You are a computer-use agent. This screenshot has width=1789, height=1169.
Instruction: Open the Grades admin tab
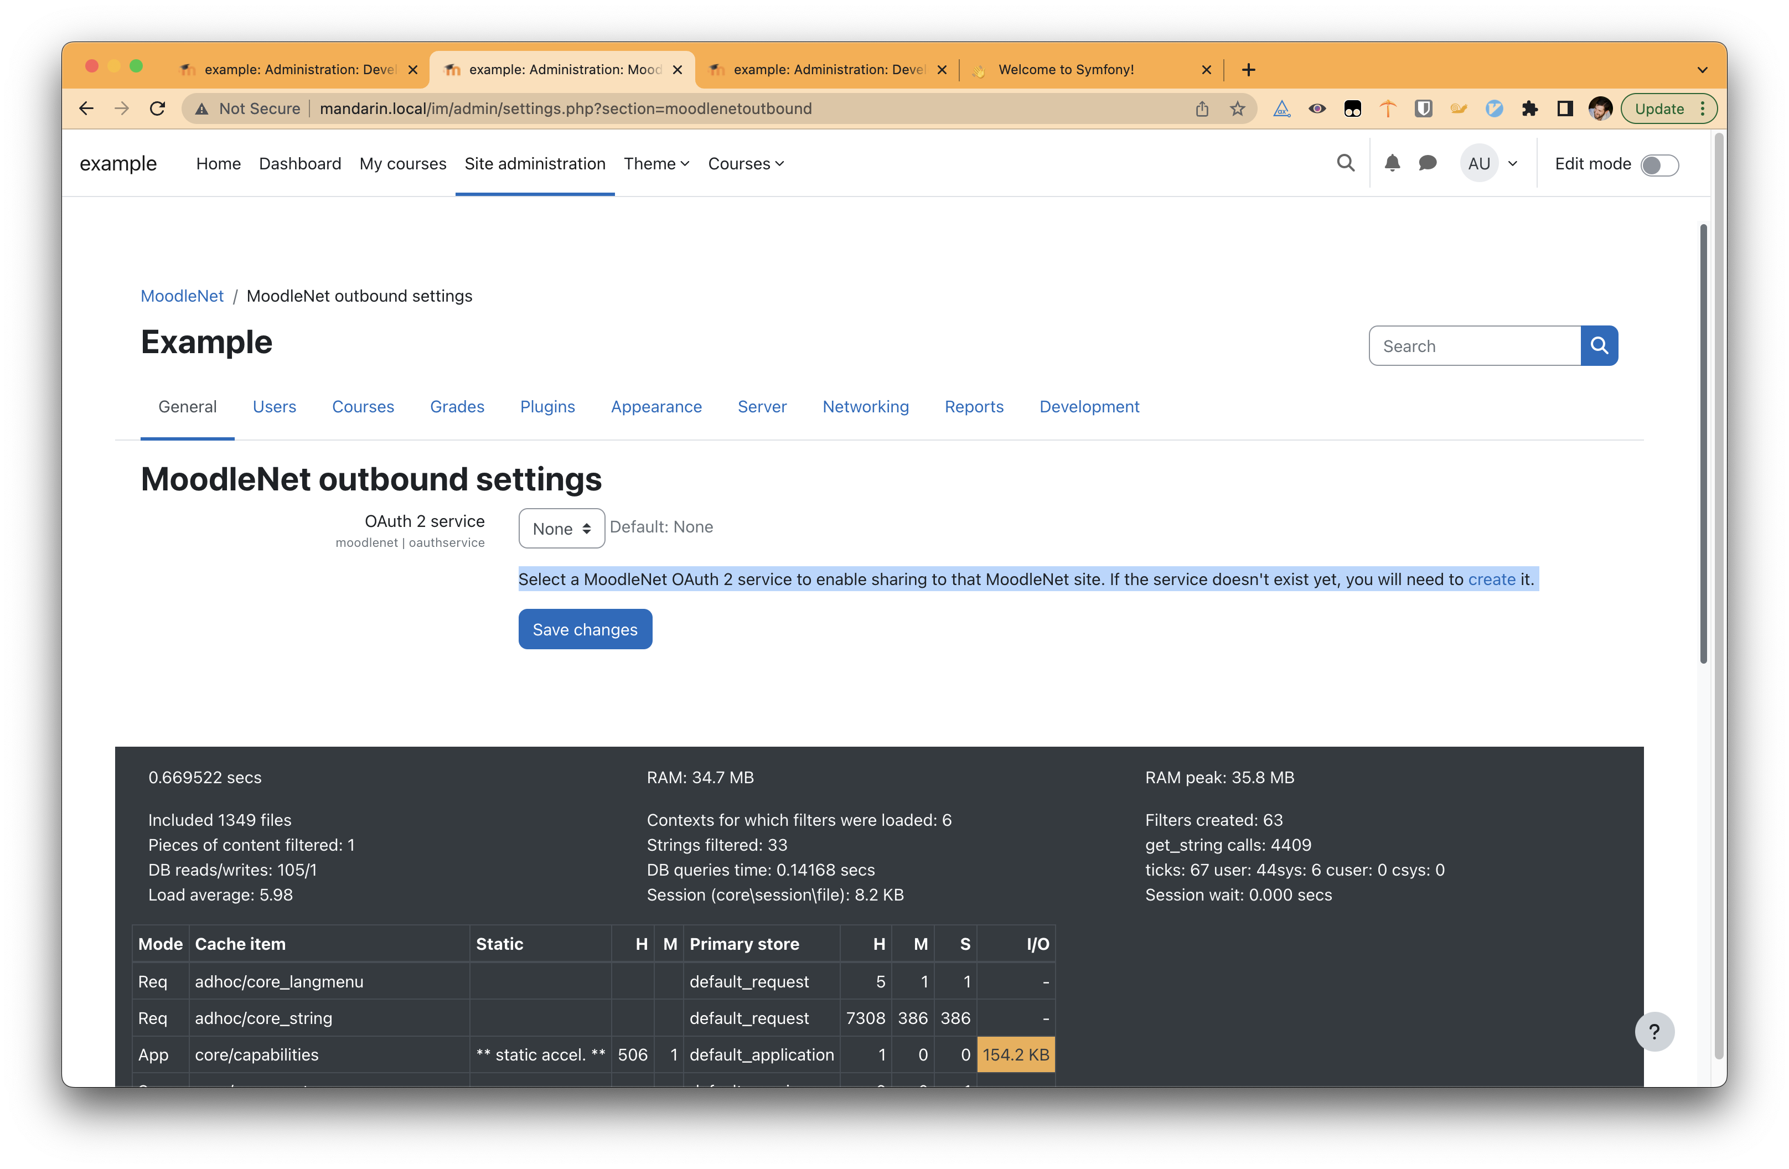click(457, 407)
